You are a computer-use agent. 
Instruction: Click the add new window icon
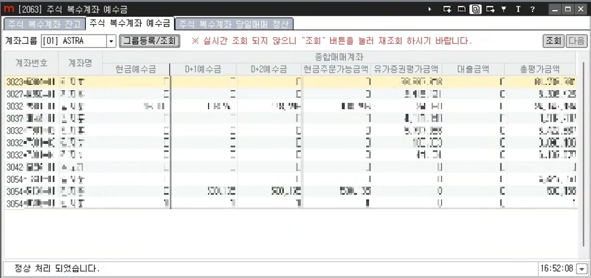(447, 9)
